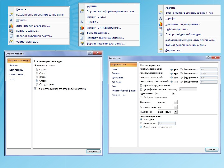
Task: Click restore style icon in Формат оси menu
Action: (x=161, y=13)
